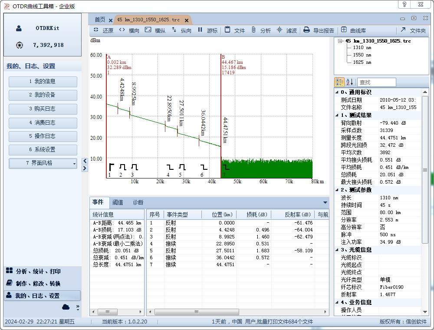Click the 查找 search field
This screenshot has width=434, height=330.
coord(376,82)
